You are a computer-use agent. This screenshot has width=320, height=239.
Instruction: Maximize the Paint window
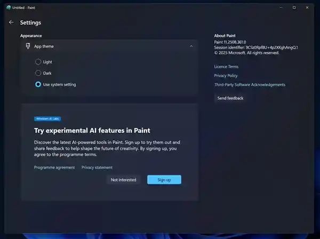click(294, 7)
